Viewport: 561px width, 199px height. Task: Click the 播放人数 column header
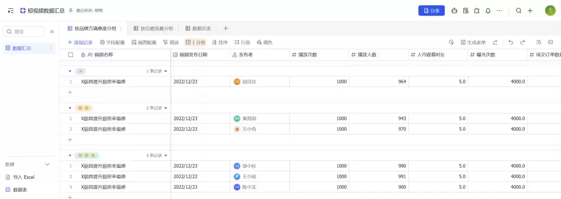coord(379,54)
